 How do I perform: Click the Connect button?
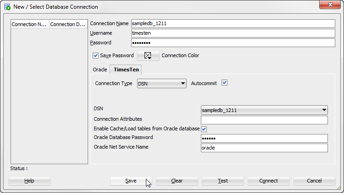click(x=268, y=181)
